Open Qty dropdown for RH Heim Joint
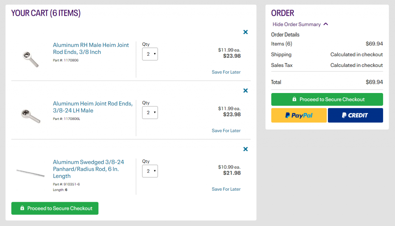The height and width of the screenshot is (226, 395). [150, 54]
